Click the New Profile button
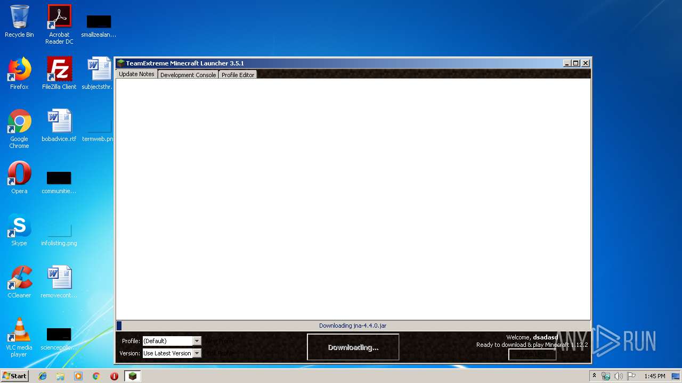Image resolution: width=682 pixels, height=383 pixels. 220,341
